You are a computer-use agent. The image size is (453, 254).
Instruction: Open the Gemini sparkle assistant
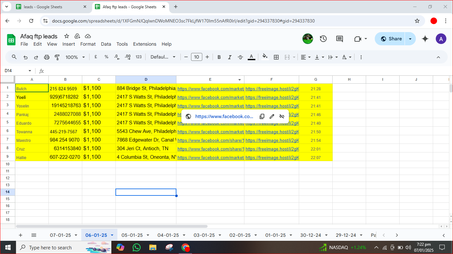tap(425, 39)
